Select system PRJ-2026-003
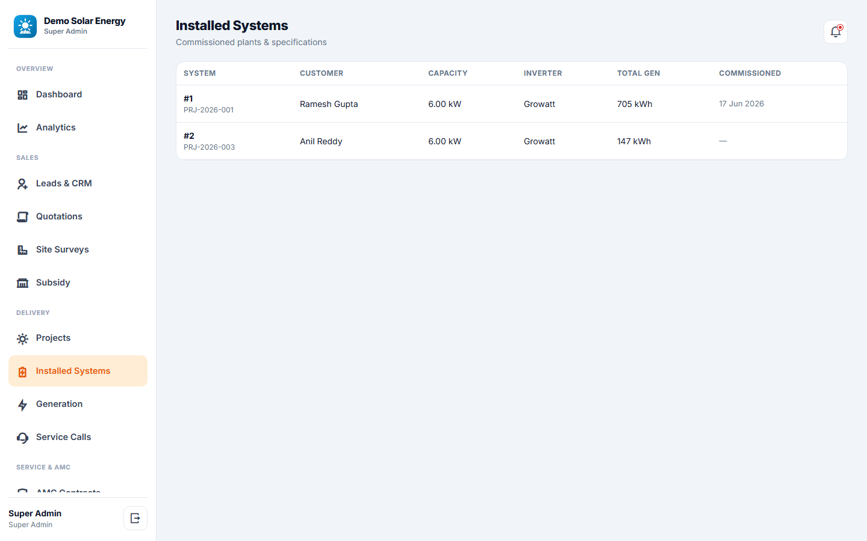Viewport: 867px width, 541px height. tap(209, 147)
